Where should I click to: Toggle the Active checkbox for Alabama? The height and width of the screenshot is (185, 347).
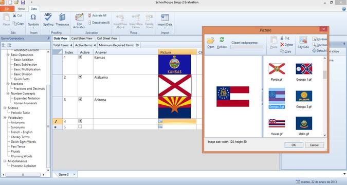[80, 77]
